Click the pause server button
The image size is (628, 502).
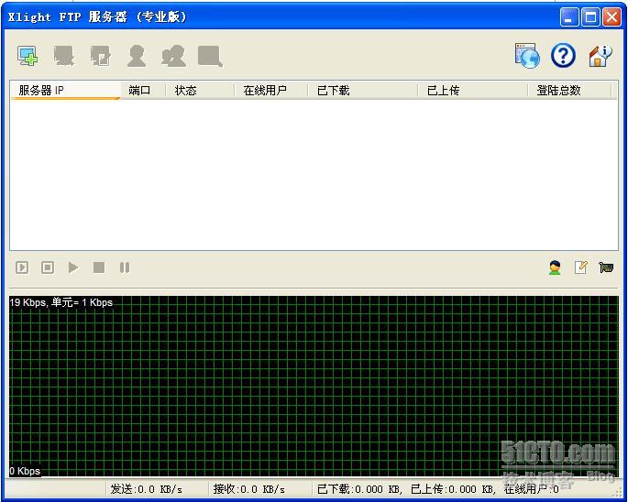click(x=125, y=267)
